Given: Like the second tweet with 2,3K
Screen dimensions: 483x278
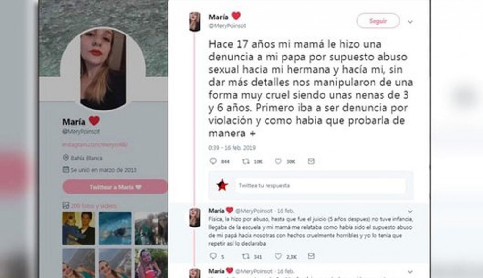Looking at the screenshot, I should [x=278, y=256].
